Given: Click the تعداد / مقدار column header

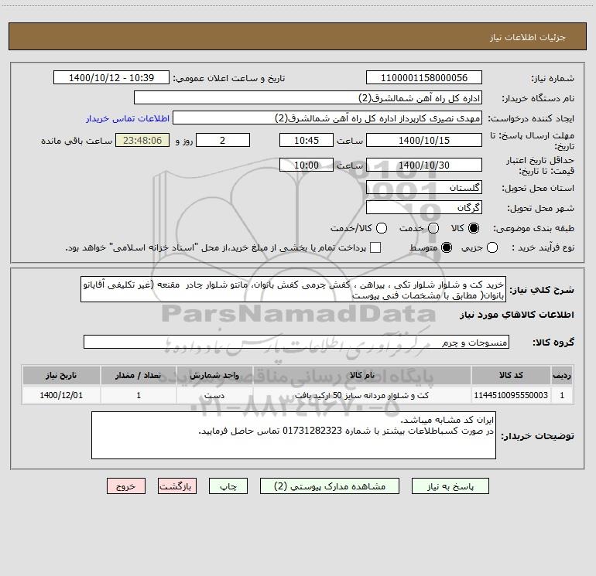Looking at the screenshot, I should tap(139, 375).
